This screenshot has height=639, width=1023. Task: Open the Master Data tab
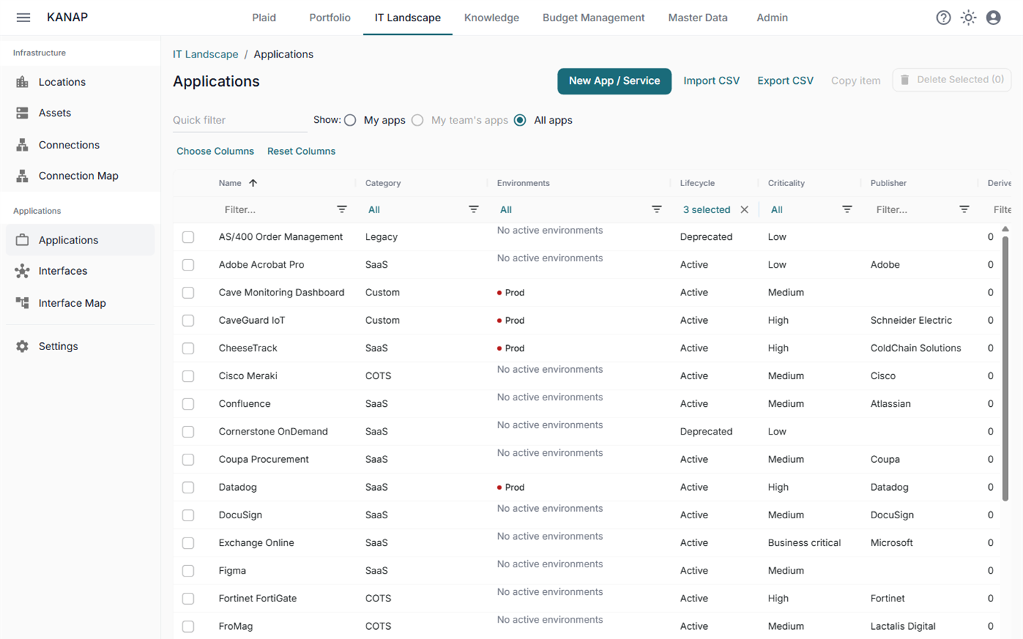coord(698,18)
